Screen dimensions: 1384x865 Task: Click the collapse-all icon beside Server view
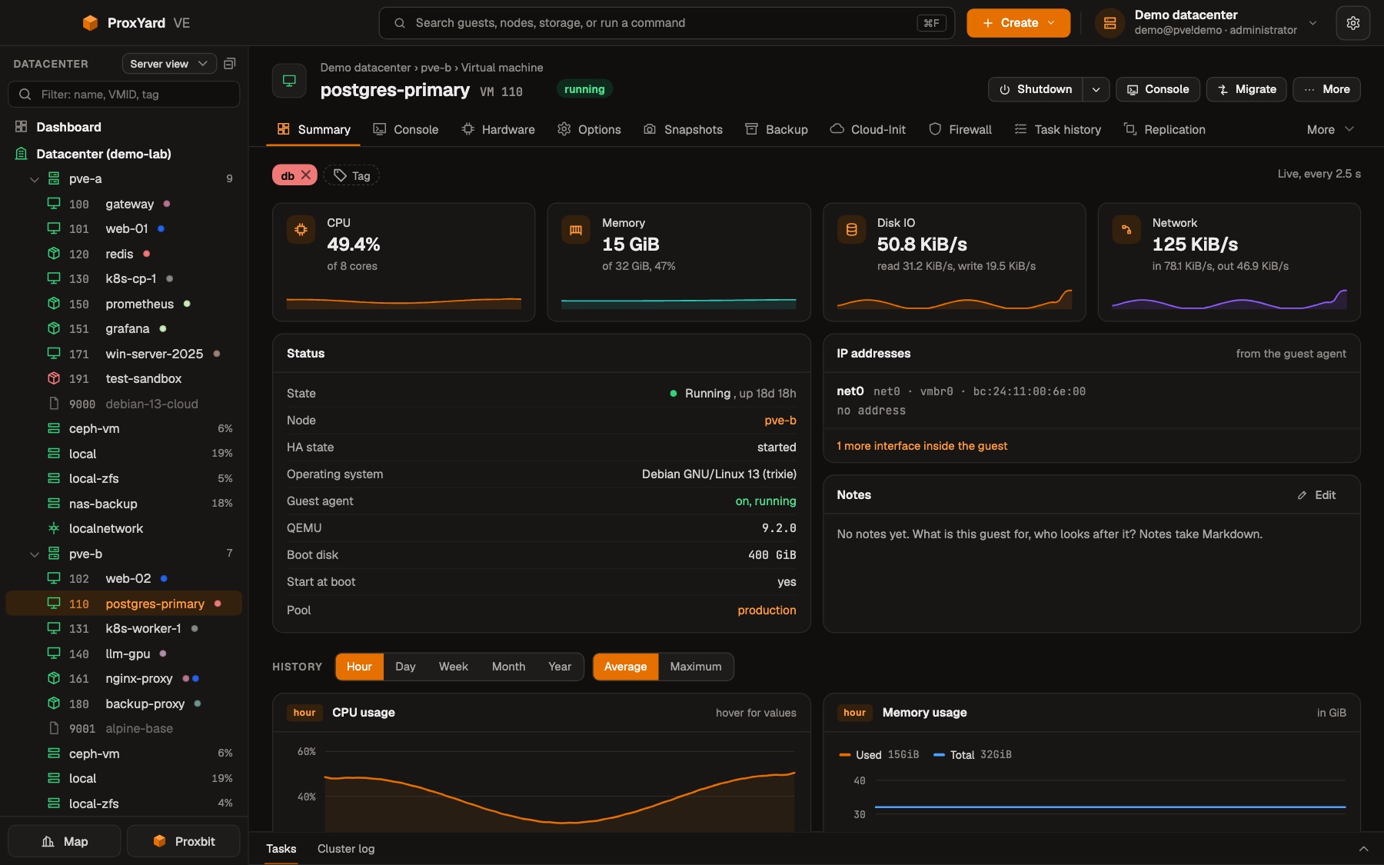(229, 64)
